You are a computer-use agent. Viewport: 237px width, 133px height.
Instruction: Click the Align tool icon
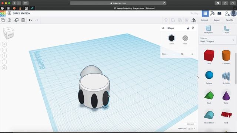click(187, 20)
